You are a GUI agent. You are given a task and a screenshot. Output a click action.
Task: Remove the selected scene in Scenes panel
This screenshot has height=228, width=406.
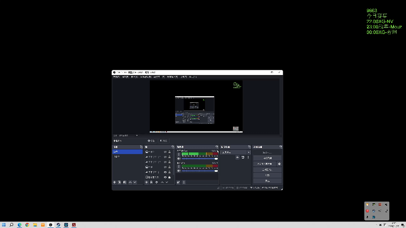[119, 182]
